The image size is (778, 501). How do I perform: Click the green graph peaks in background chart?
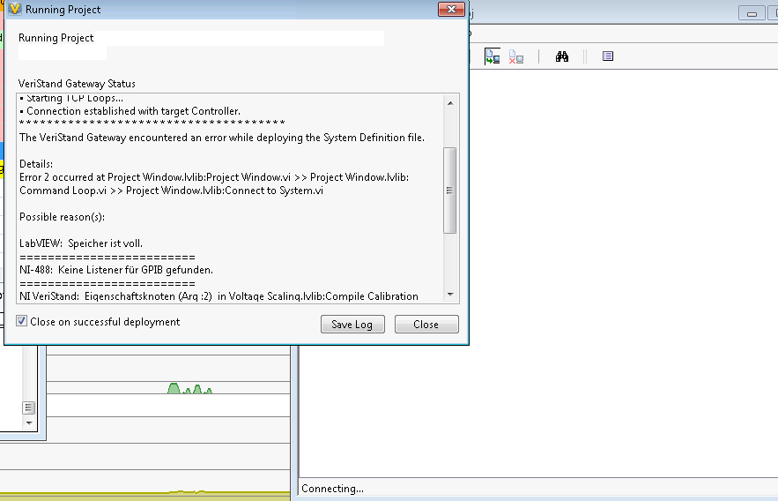(190, 388)
